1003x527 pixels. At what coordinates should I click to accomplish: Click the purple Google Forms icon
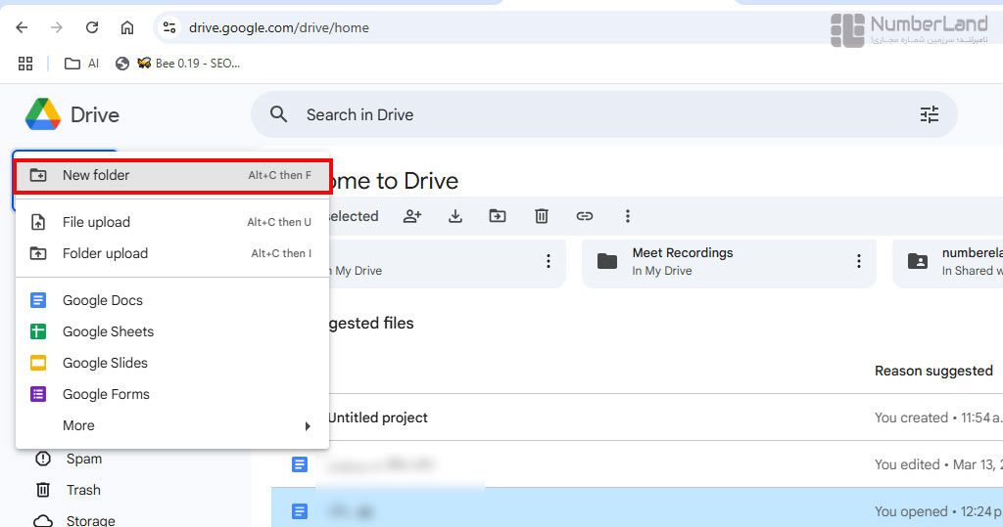(38, 394)
